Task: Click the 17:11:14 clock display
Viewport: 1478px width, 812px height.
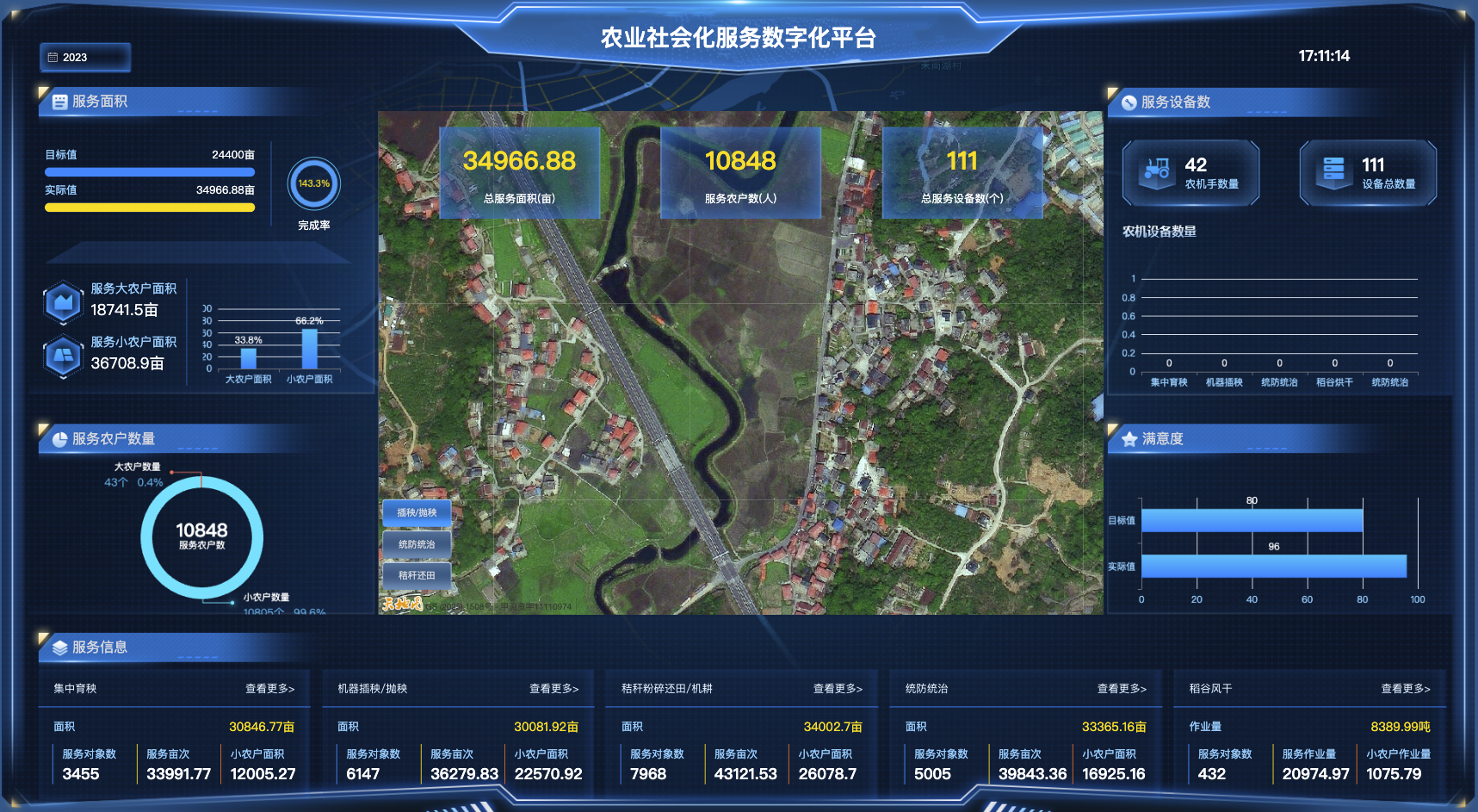Action: [1324, 56]
